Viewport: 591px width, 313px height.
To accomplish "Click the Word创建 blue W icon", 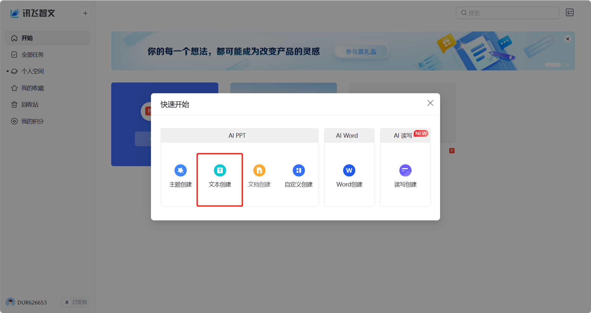I will point(349,170).
